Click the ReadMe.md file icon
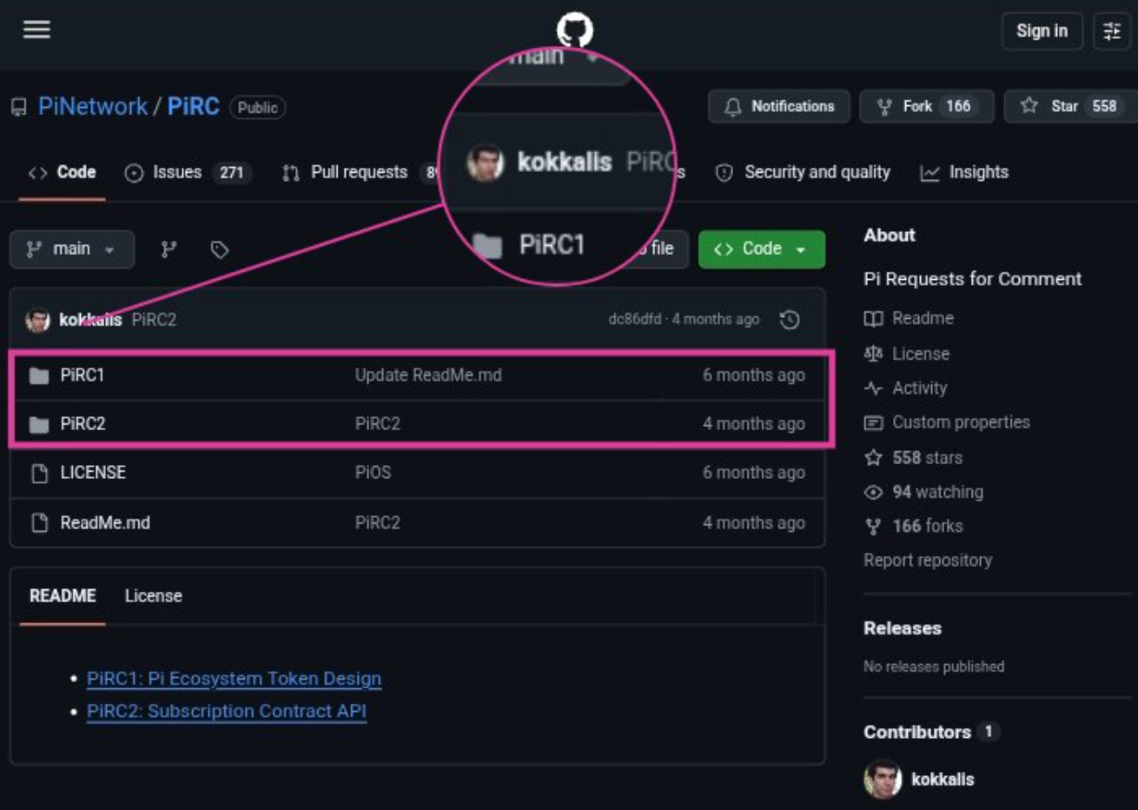The width and height of the screenshot is (1138, 810). tap(39, 522)
